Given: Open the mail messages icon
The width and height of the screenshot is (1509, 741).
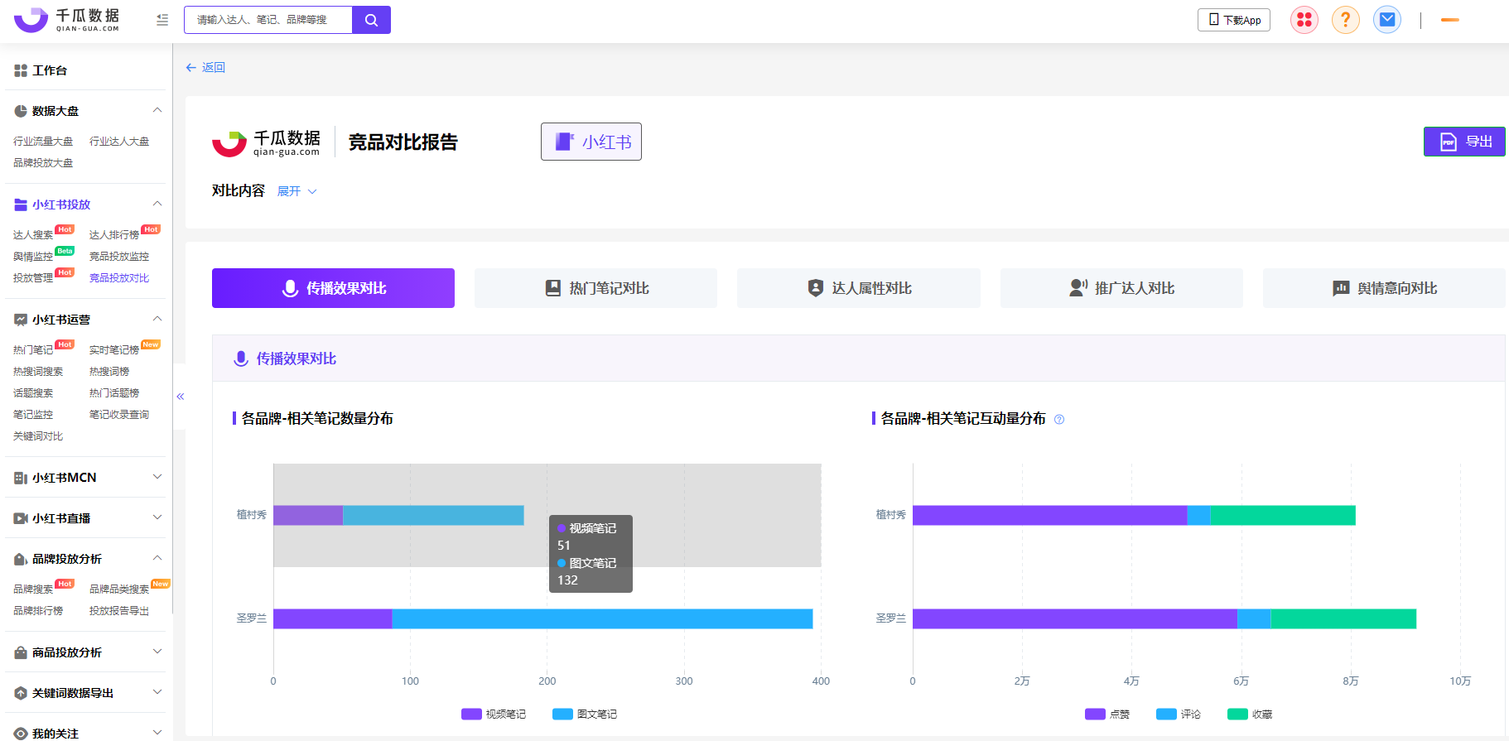Looking at the screenshot, I should [1387, 20].
